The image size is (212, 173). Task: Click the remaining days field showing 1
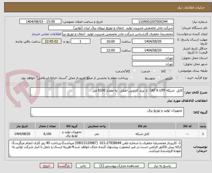point(81,41)
